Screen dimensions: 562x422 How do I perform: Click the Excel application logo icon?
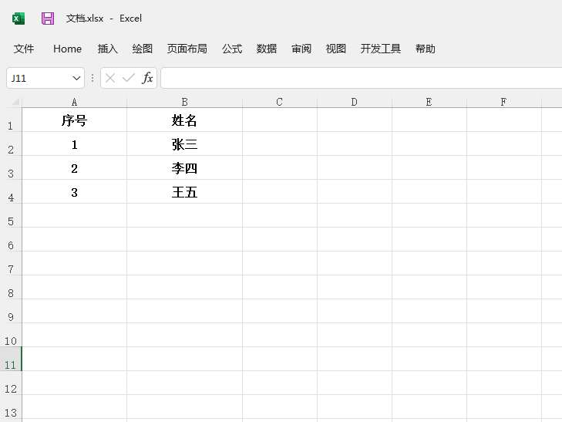19,19
